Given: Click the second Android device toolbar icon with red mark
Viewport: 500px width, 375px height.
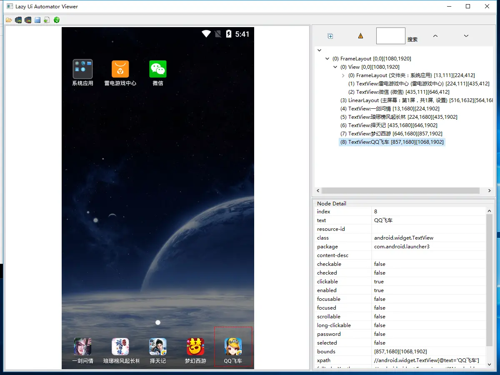Looking at the screenshot, I should tap(28, 20).
